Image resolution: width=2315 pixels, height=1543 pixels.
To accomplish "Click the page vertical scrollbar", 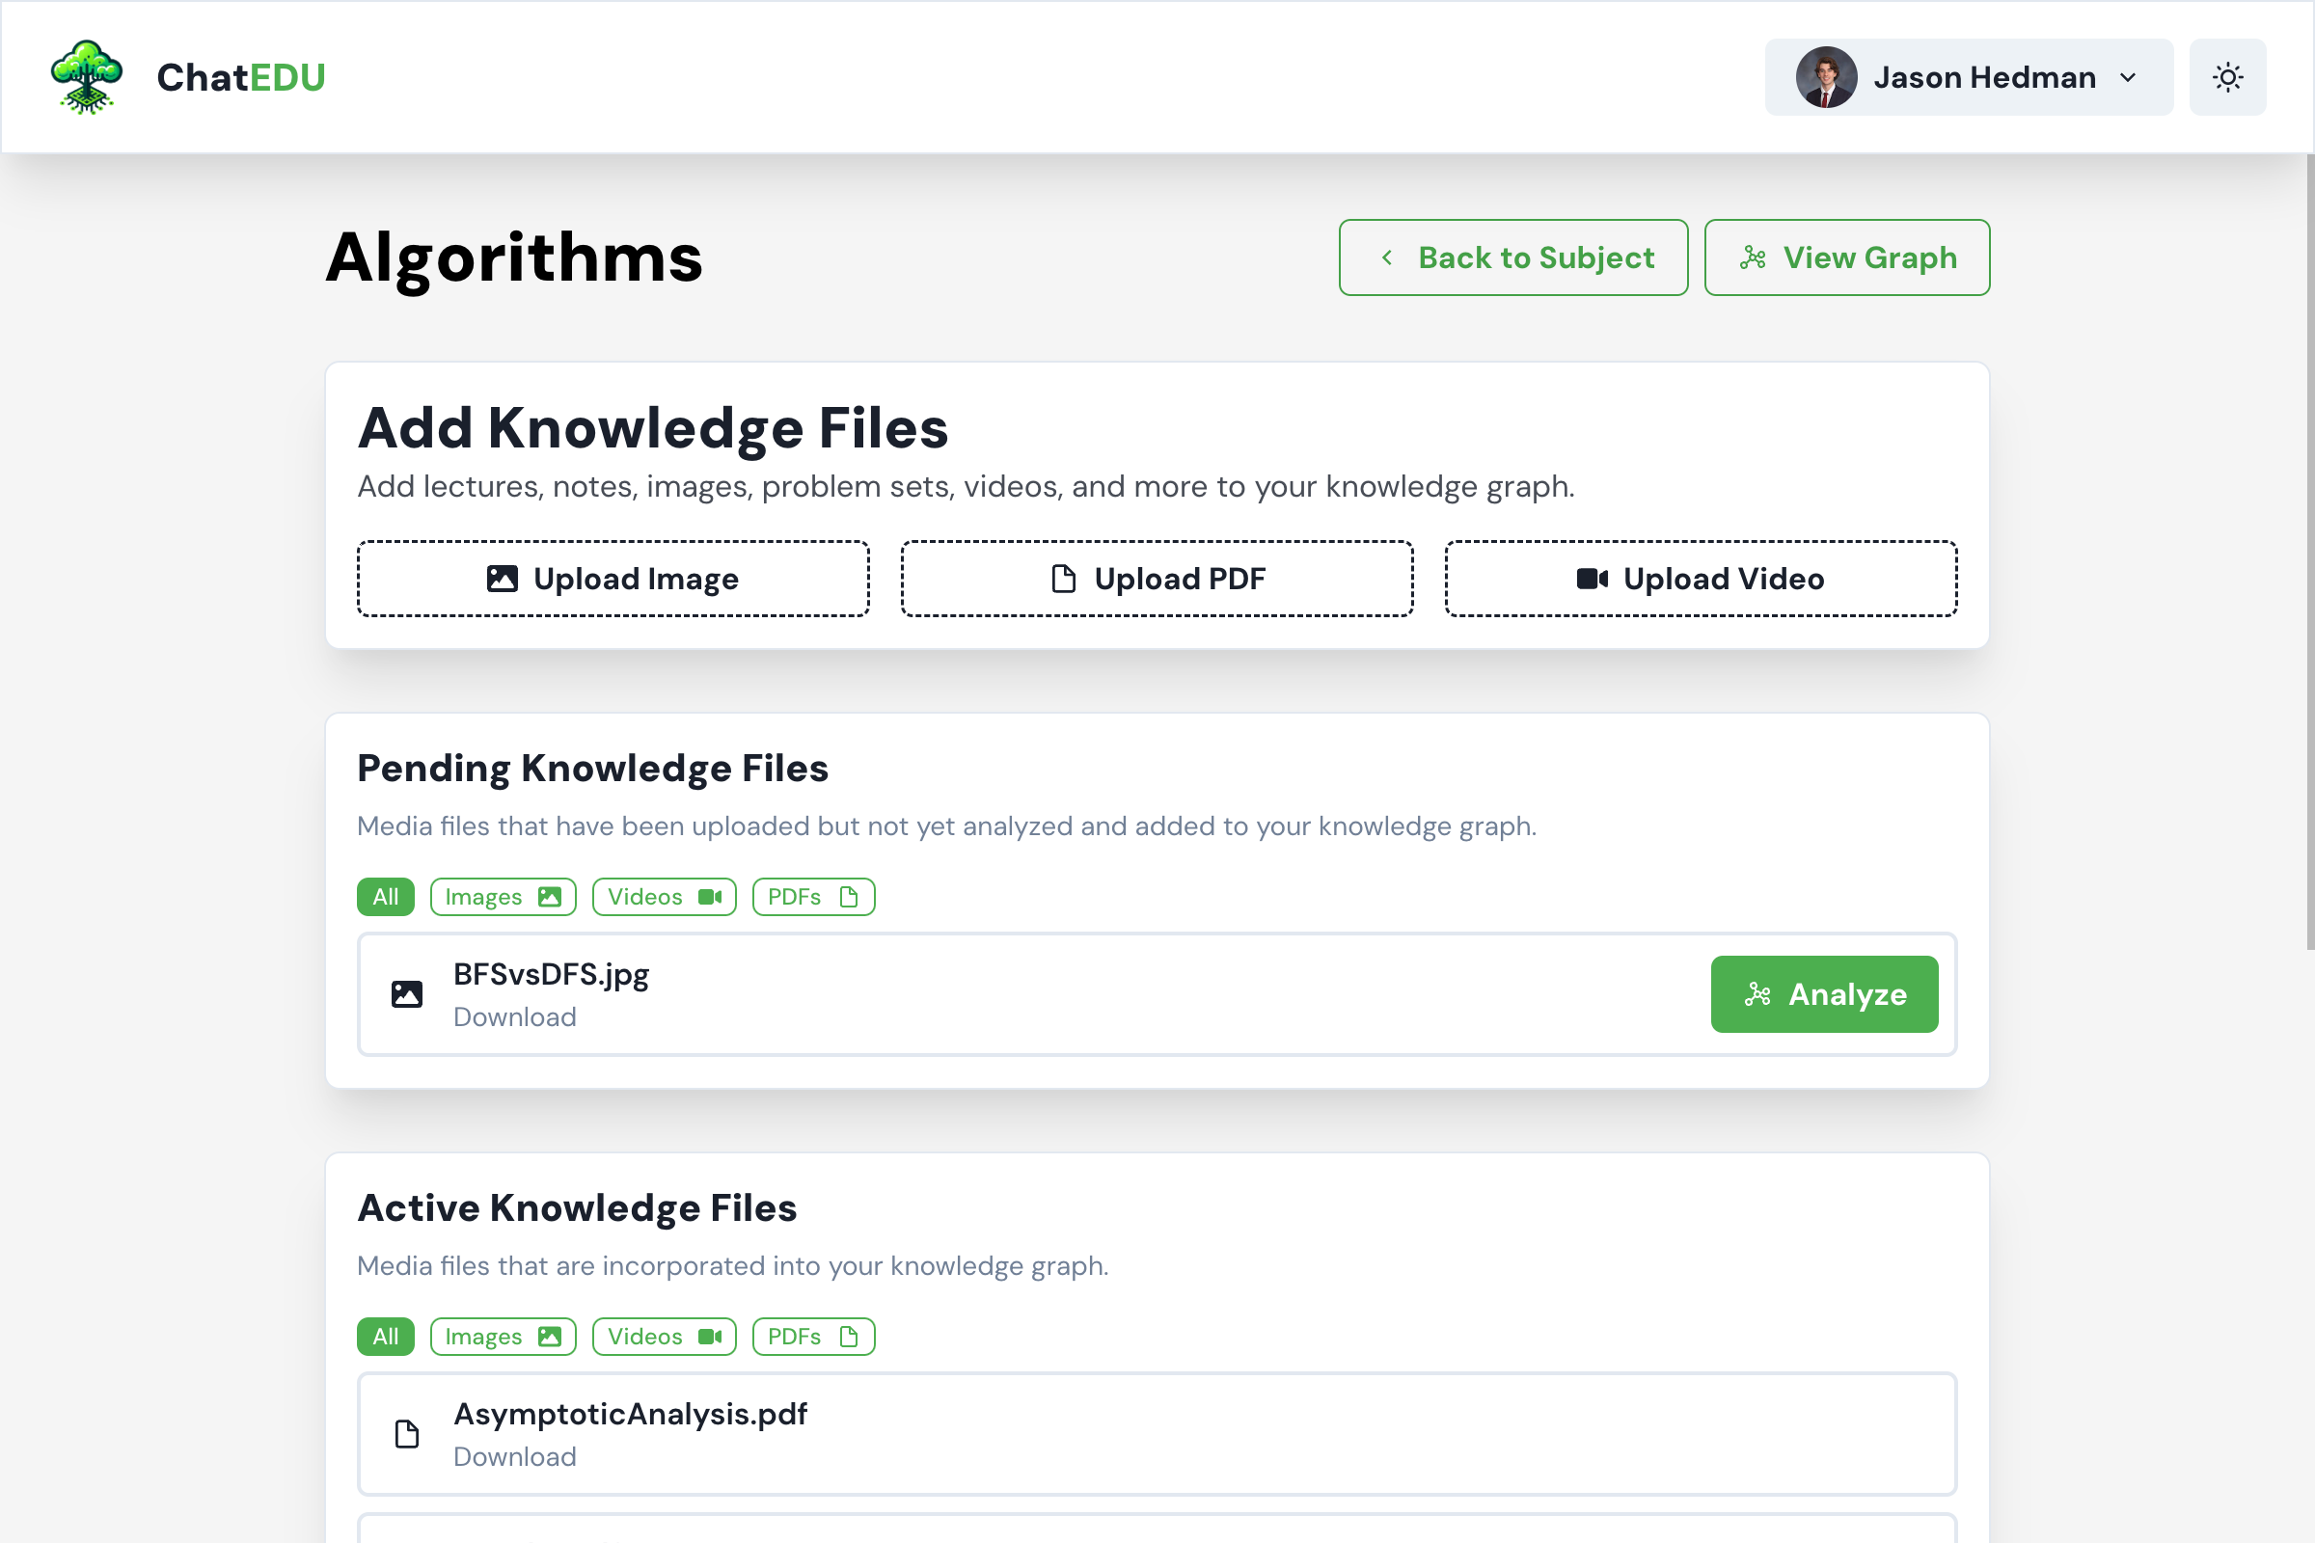I will pyautogui.click(x=2309, y=551).
